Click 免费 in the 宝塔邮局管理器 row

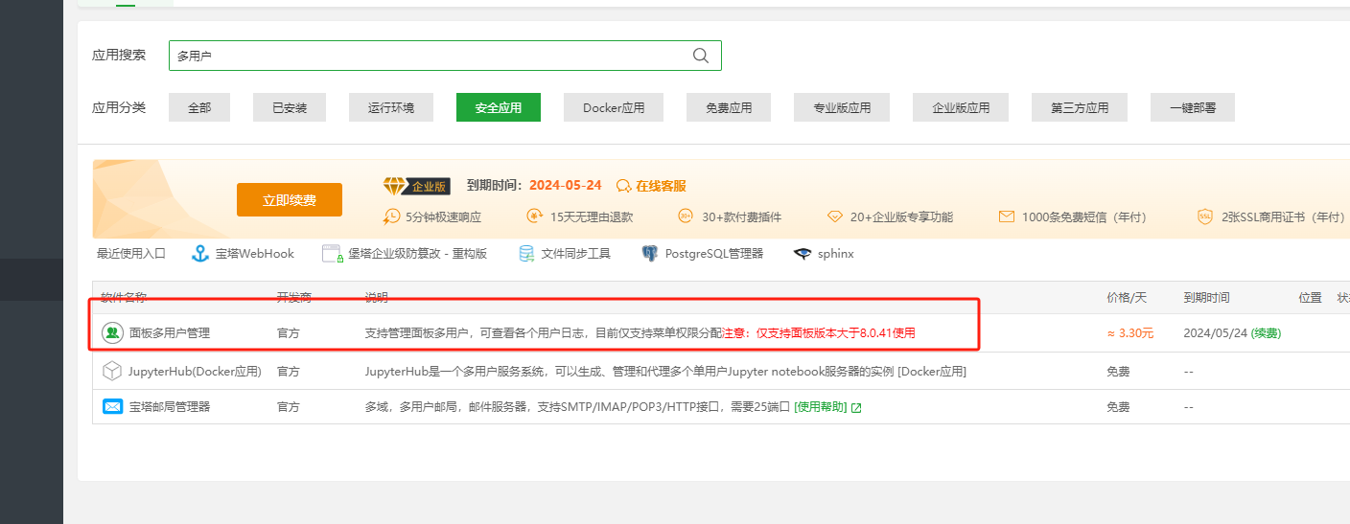tap(1118, 407)
